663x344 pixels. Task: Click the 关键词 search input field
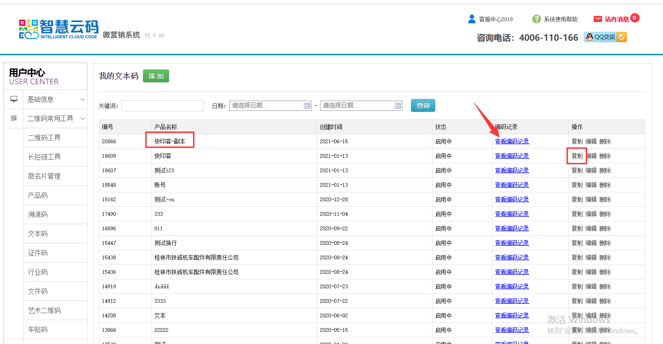162,106
